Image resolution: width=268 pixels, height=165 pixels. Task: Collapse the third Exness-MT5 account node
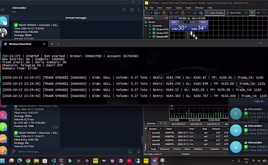click(x=150, y=36)
